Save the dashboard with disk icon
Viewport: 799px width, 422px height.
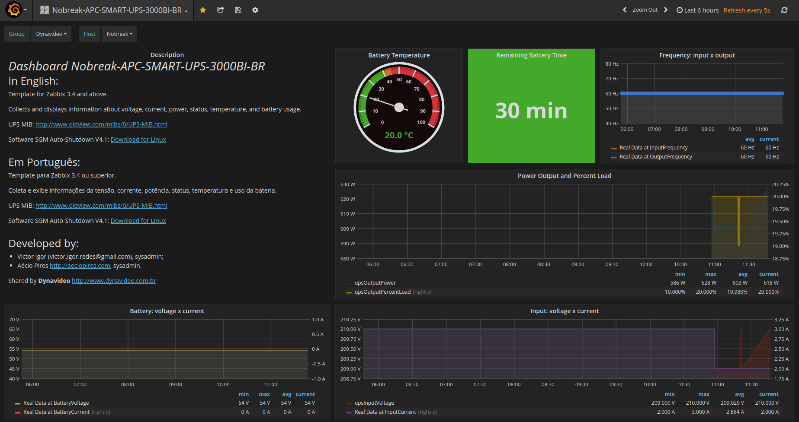[x=238, y=10]
